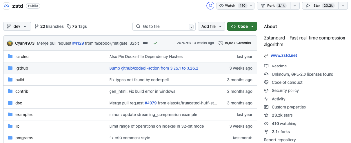Open pull request #4079 link

150,103
